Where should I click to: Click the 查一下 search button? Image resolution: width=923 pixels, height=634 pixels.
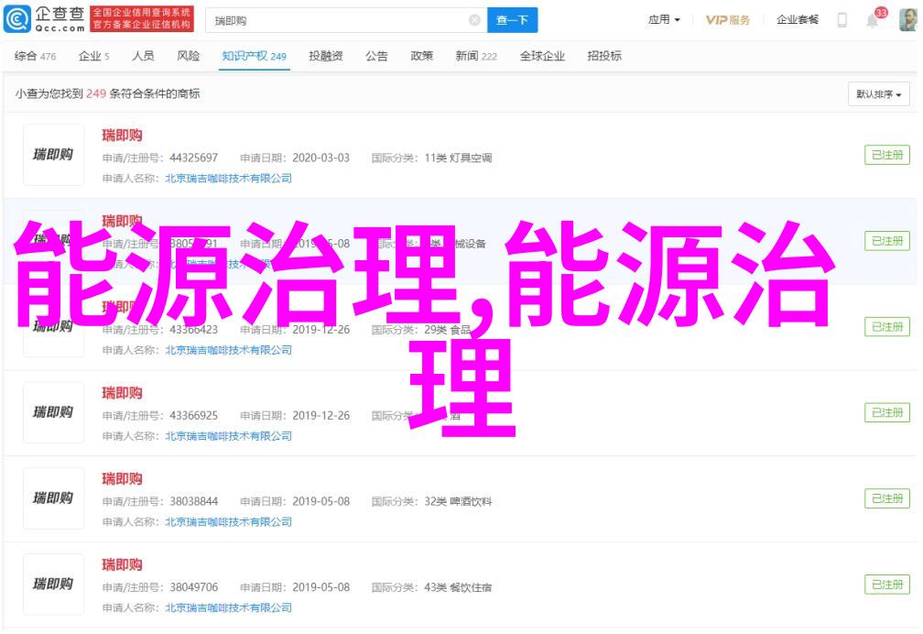[x=512, y=21]
